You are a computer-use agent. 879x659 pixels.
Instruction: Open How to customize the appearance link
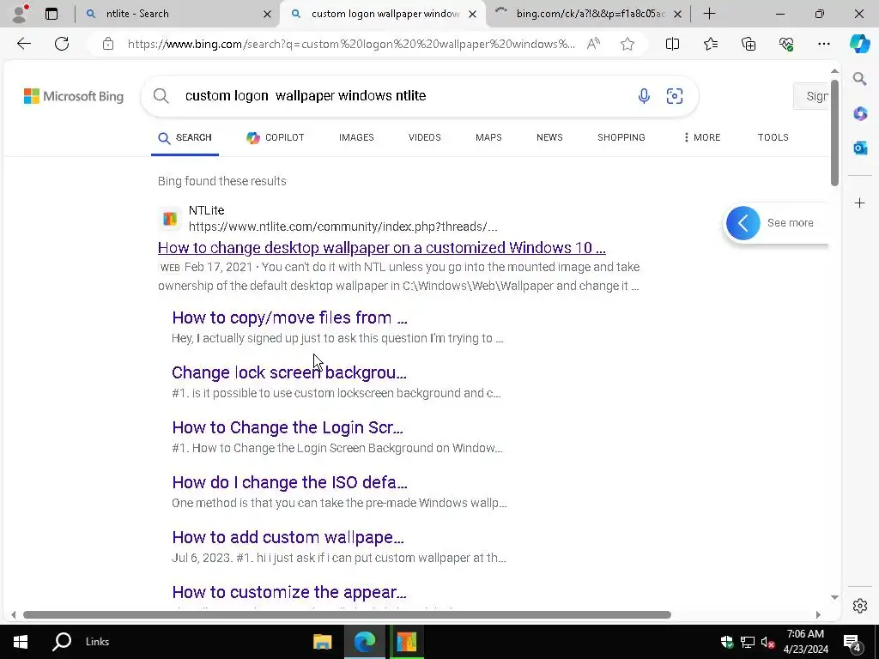(x=289, y=592)
